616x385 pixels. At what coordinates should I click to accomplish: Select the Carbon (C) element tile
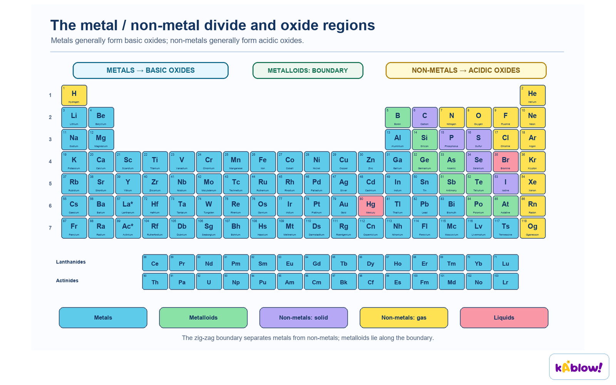pyautogui.click(x=425, y=117)
